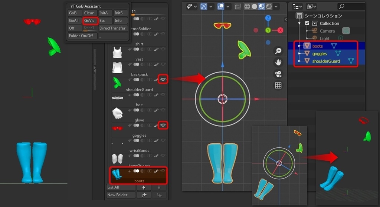Toggle the X-ray button
Viewport: 380px width, 207px height.
[237, 7]
